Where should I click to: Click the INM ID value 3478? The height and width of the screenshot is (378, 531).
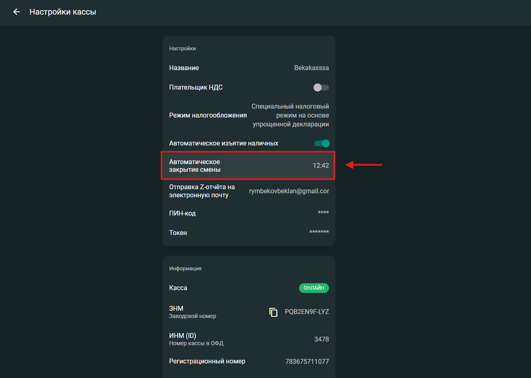[x=321, y=340]
